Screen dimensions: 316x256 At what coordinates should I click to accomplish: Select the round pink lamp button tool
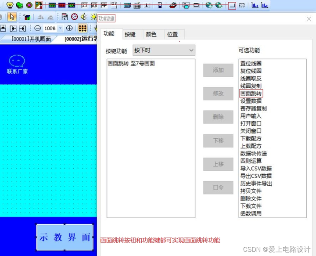tap(29, 5)
